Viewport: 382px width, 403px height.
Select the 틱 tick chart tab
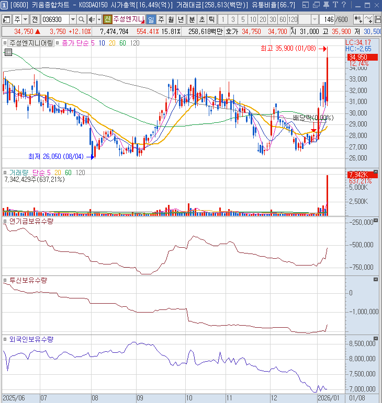[211, 19]
